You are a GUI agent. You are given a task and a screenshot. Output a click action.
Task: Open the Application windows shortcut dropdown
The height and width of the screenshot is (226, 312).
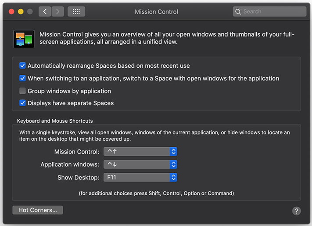click(140, 164)
